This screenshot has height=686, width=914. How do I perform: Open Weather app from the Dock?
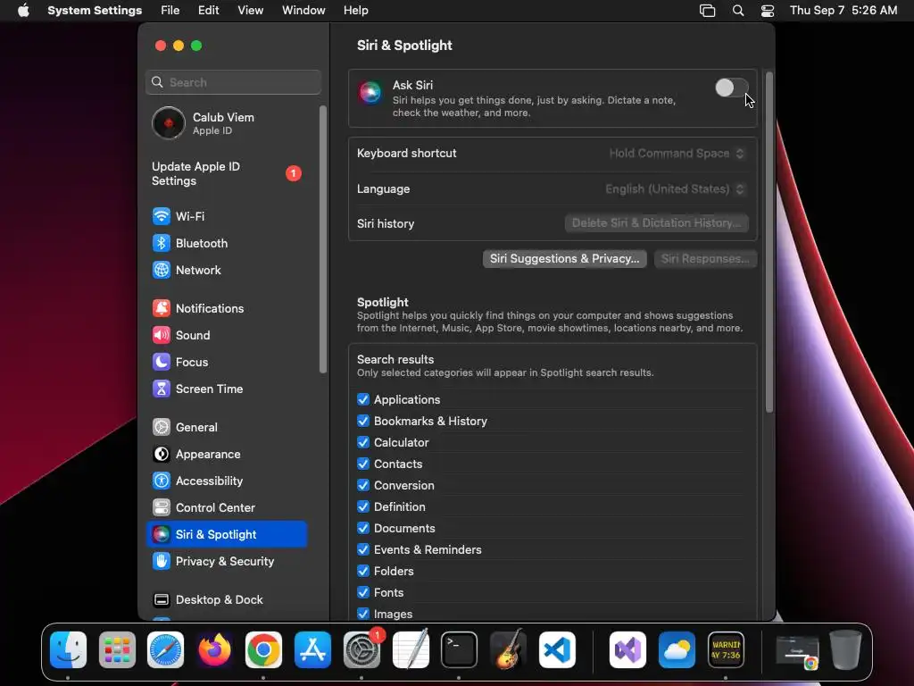(x=677, y=650)
